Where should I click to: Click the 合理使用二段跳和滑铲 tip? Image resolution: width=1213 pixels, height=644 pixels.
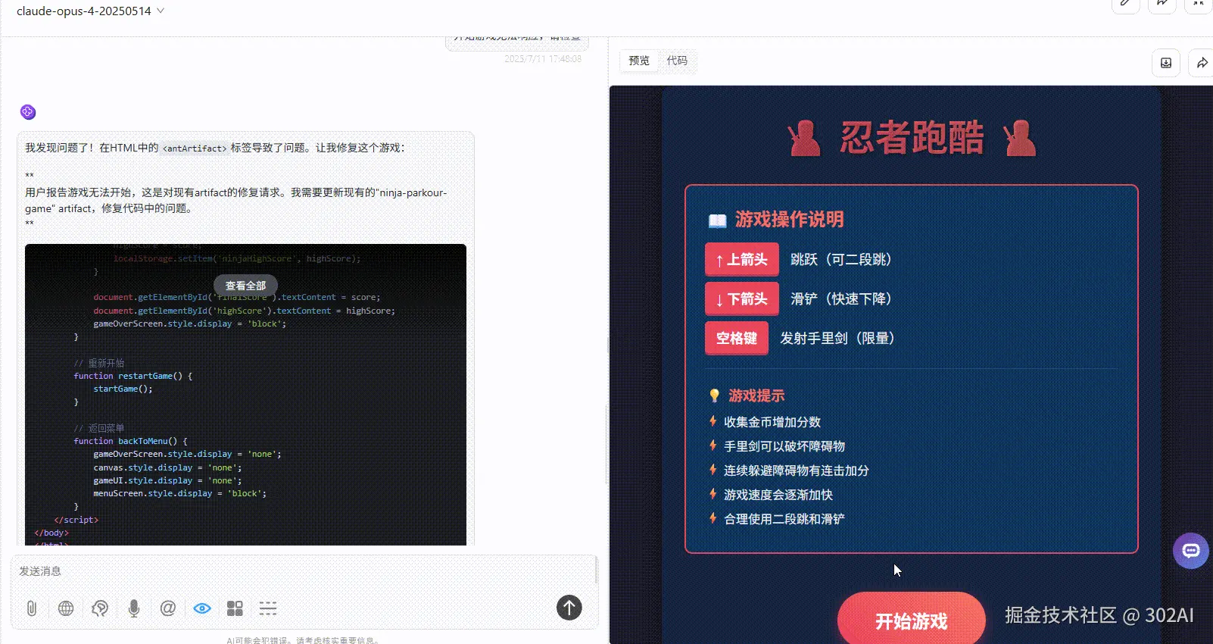tap(784, 519)
